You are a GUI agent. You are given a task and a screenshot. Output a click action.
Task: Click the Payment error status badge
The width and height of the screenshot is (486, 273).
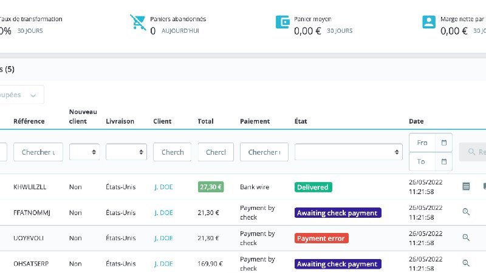point(321,238)
